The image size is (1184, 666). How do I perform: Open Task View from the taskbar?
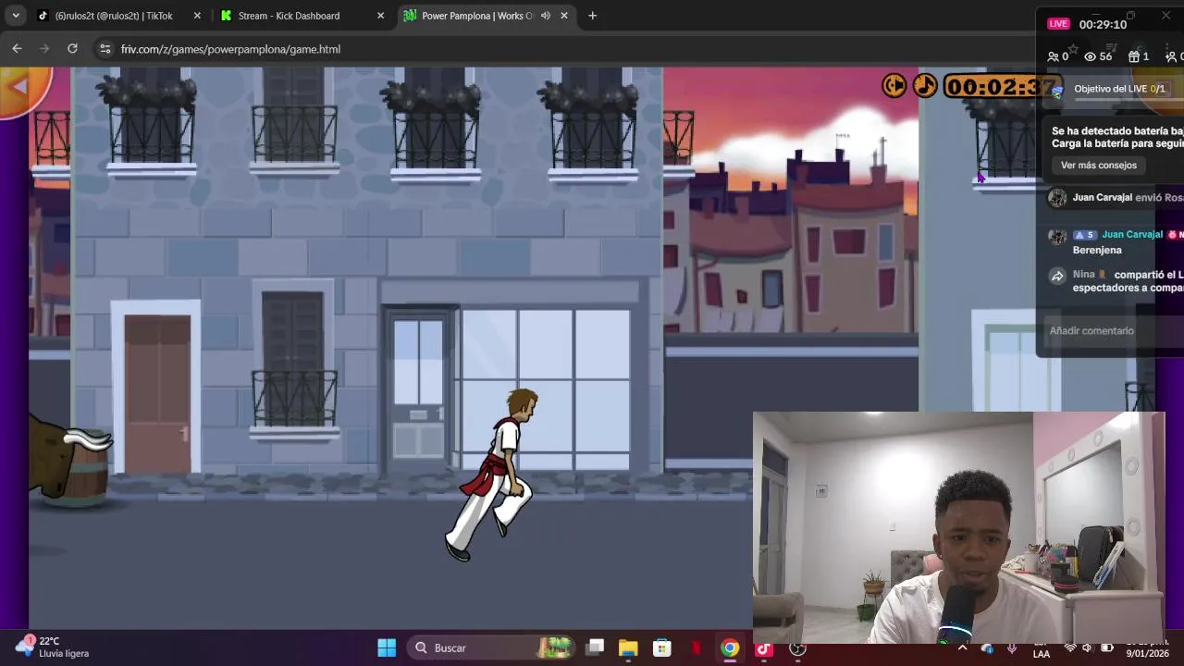(595, 648)
